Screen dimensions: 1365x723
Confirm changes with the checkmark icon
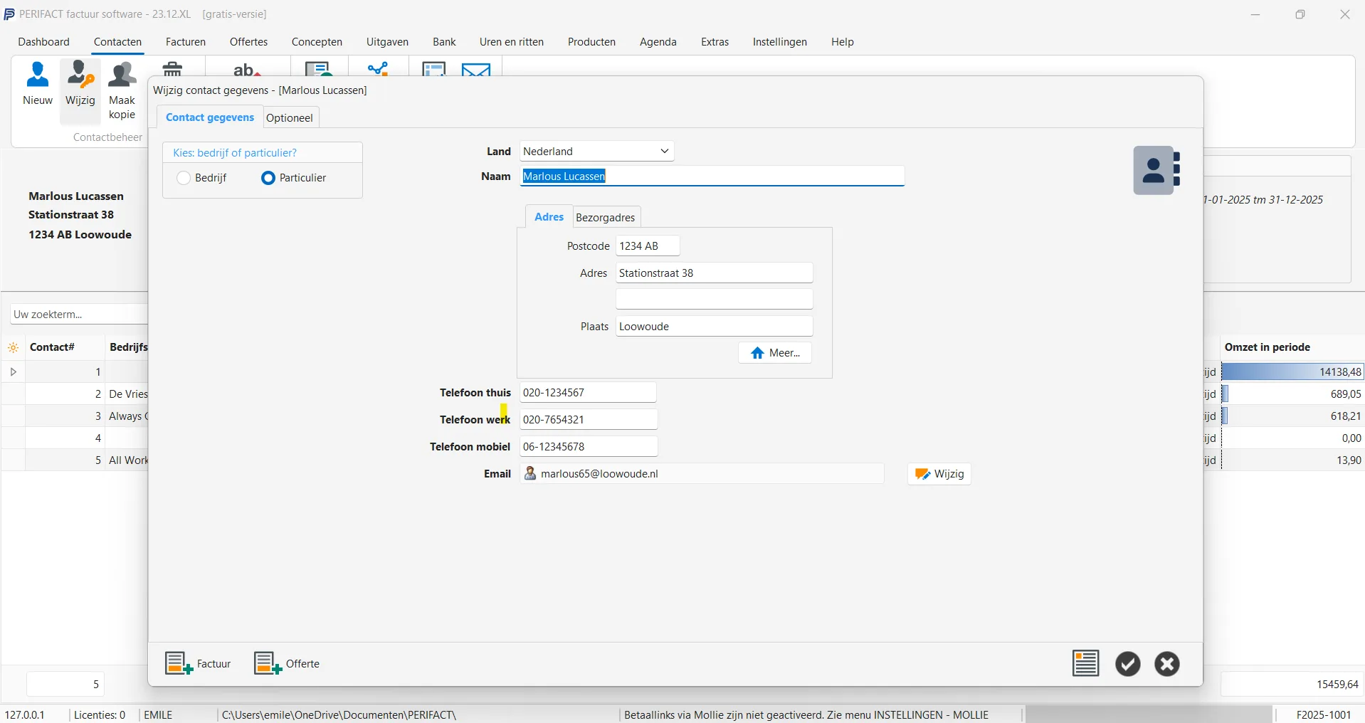click(x=1128, y=663)
